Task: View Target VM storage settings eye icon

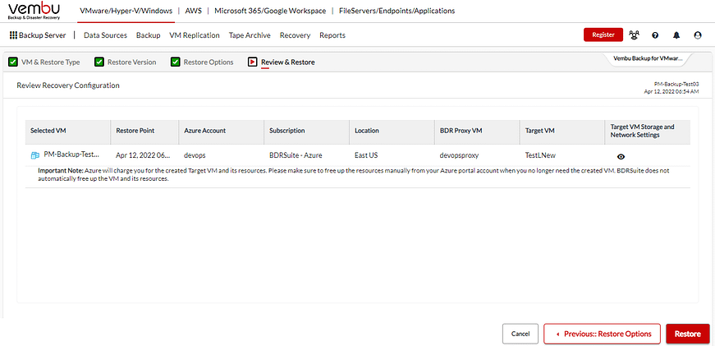Action: pyautogui.click(x=621, y=156)
